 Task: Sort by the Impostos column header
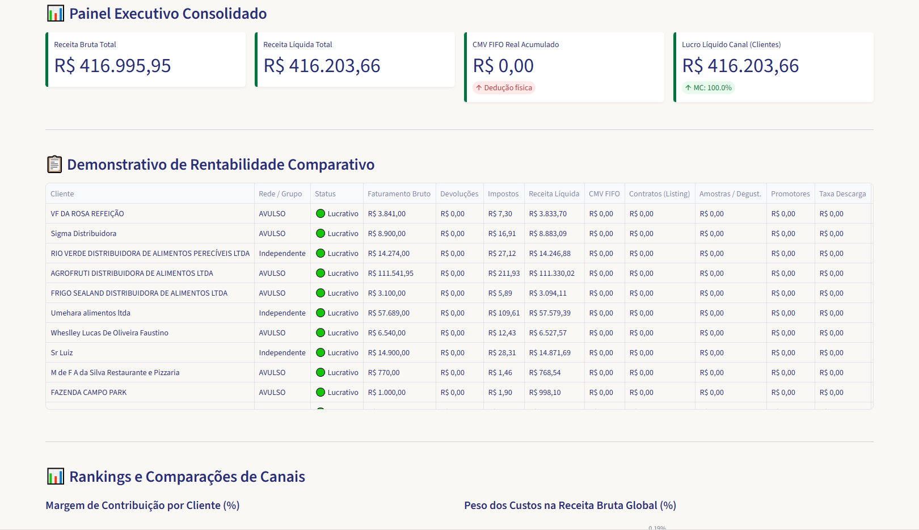click(504, 194)
